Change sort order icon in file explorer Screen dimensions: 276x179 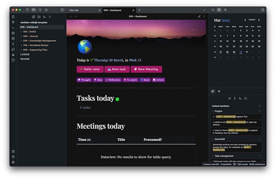tap(44, 17)
